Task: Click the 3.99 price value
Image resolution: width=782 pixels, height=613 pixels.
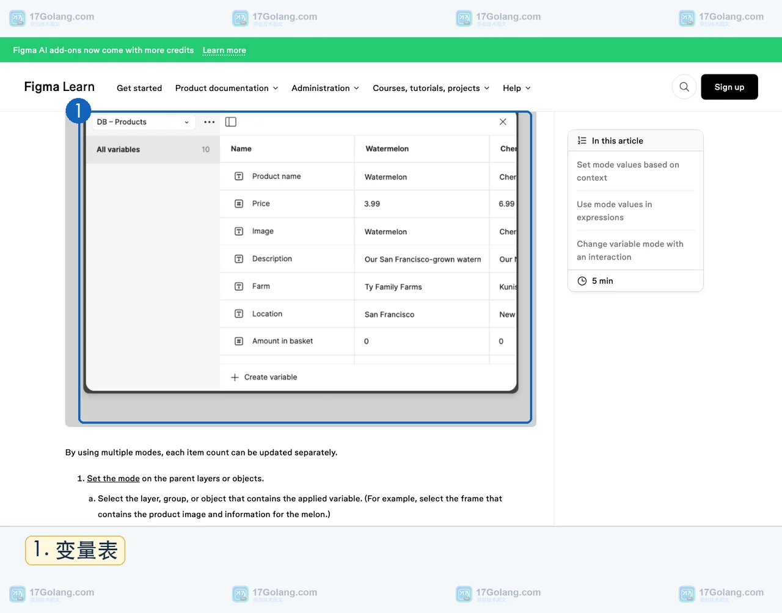Action: [372, 204]
